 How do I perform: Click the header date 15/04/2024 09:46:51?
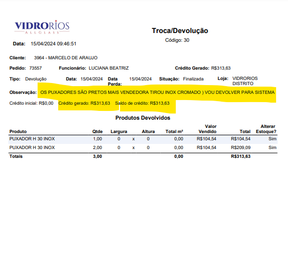tap(53, 44)
